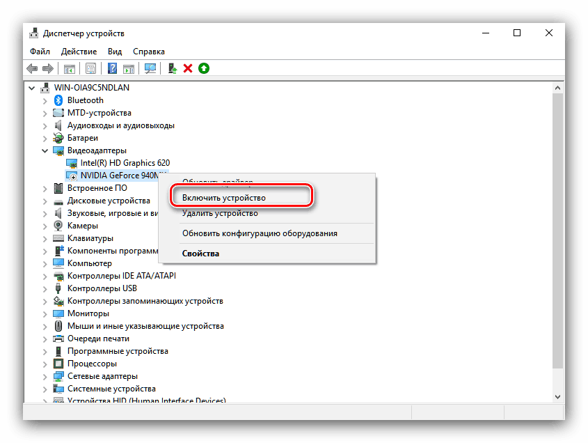
Task: Click the Аудиовходы speaker icon
Action: pos(58,125)
